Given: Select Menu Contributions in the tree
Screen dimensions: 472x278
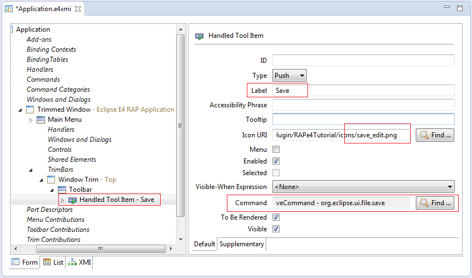Looking at the screenshot, I should 56,220.
